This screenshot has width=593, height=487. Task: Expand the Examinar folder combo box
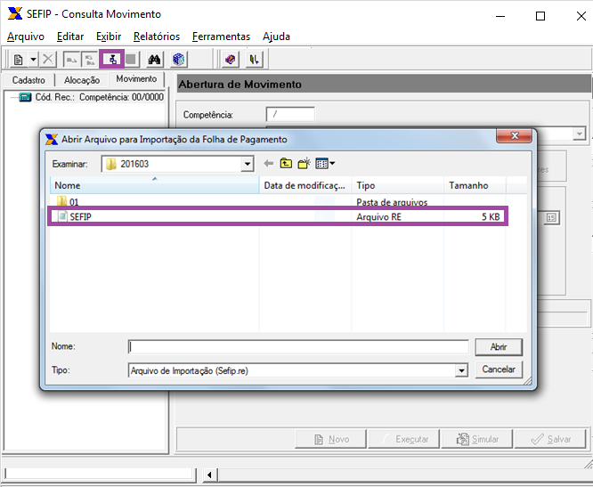(247, 164)
